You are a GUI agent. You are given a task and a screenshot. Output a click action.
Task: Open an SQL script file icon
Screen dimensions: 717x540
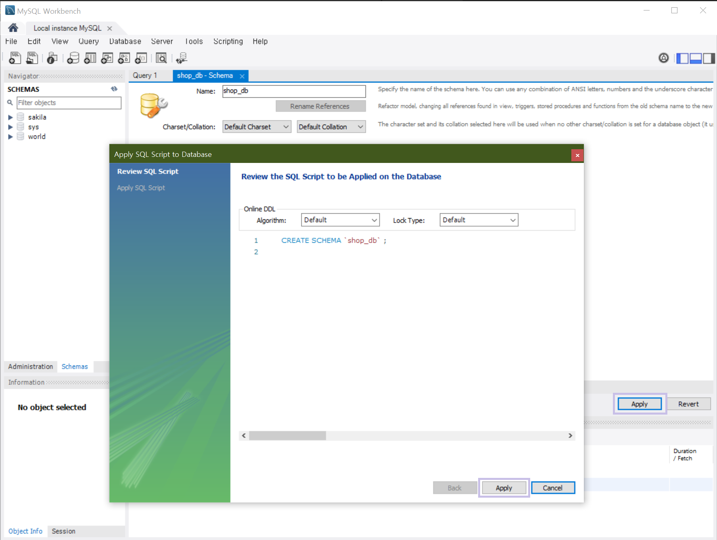click(x=32, y=58)
